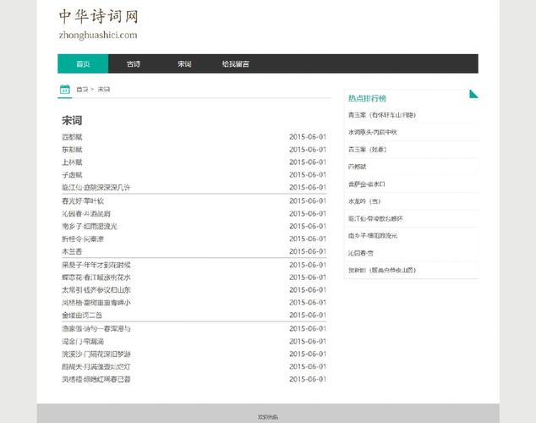Open the 首页 navigation tab
The height and width of the screenshot is (423, 536).
[x=83, y=64]
